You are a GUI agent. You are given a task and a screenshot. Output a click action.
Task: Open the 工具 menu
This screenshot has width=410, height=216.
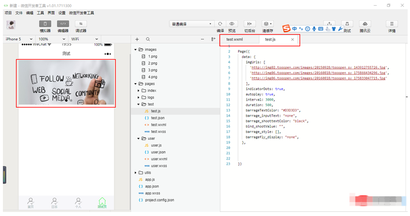click(40, 13)
